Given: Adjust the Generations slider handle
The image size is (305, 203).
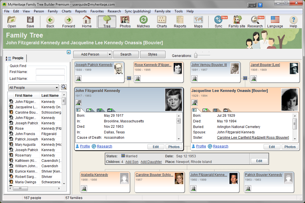Looking at the screenshot, I should coord(196,55).
